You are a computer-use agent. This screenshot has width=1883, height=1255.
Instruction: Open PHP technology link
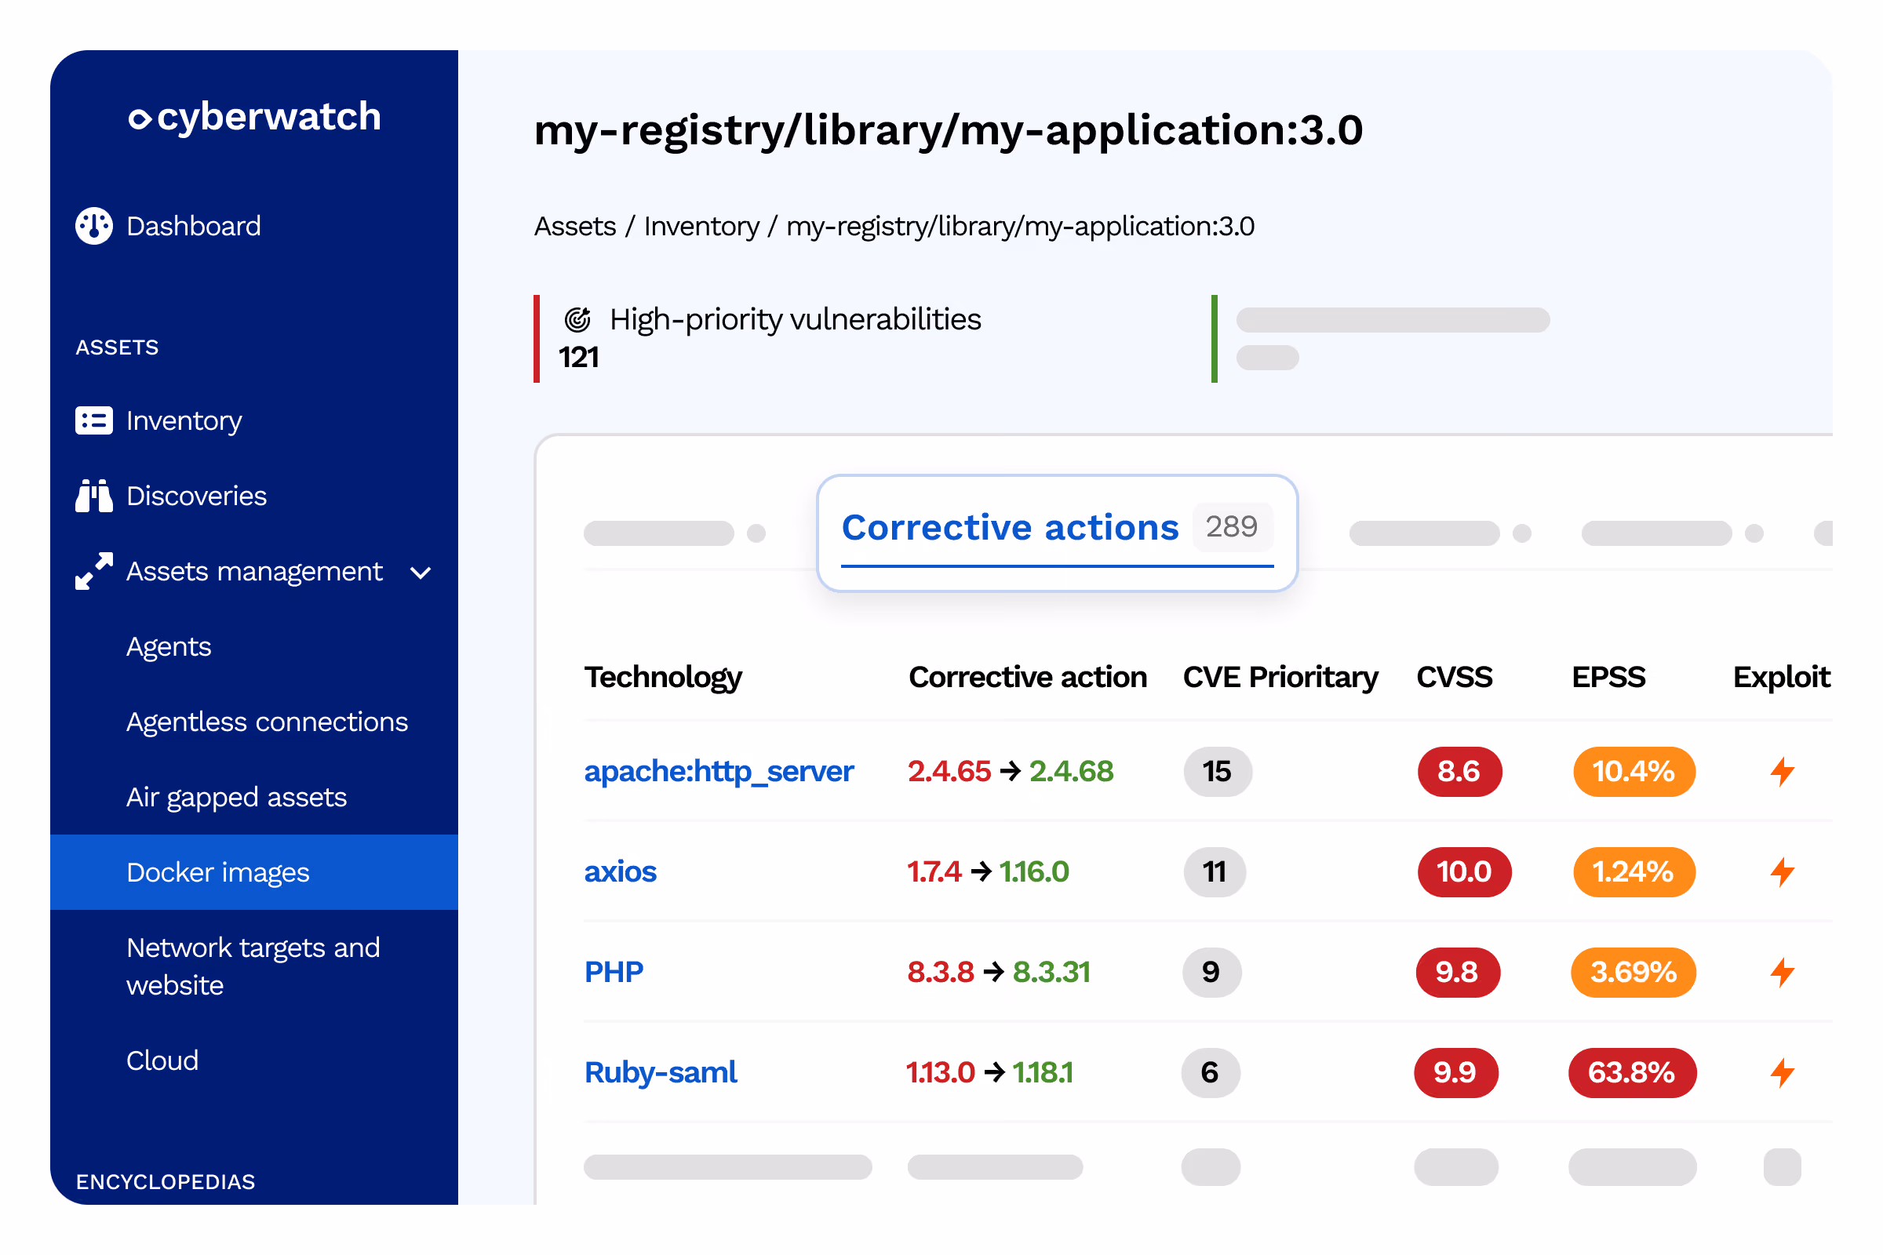[x=614, y=972]
